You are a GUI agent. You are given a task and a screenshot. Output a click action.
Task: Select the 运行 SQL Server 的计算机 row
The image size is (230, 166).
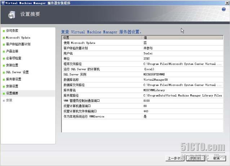tap(142, 69)
